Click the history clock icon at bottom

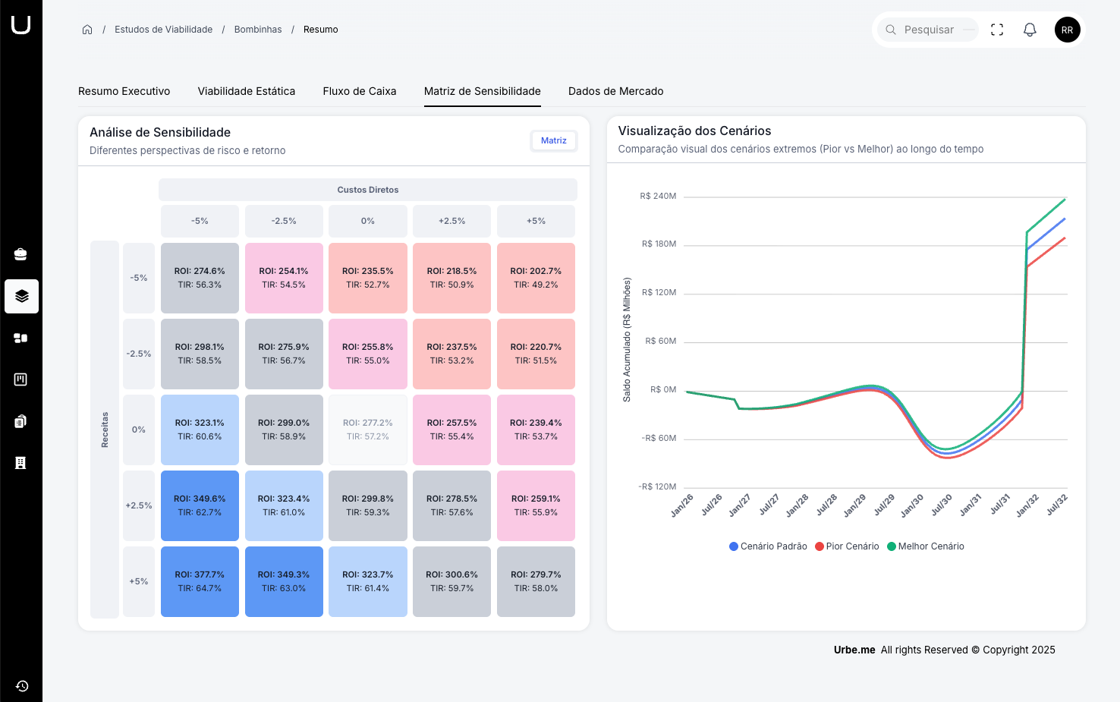(22, 686)
